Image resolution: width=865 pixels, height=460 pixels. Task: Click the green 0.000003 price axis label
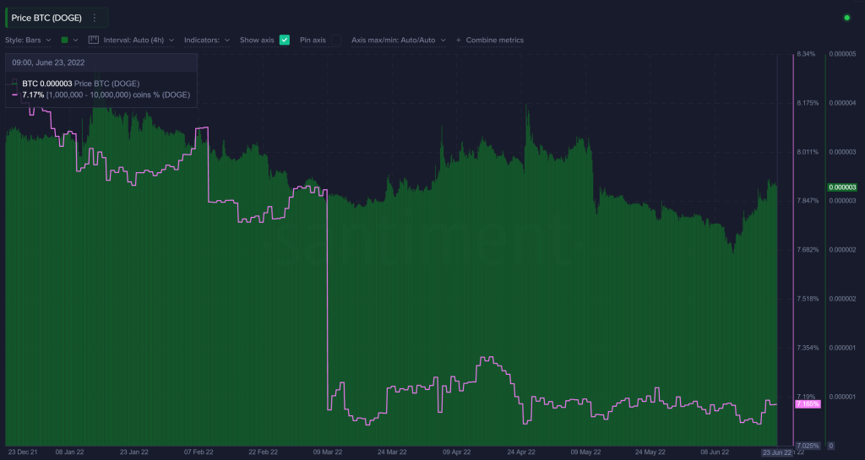click(842, 187)
